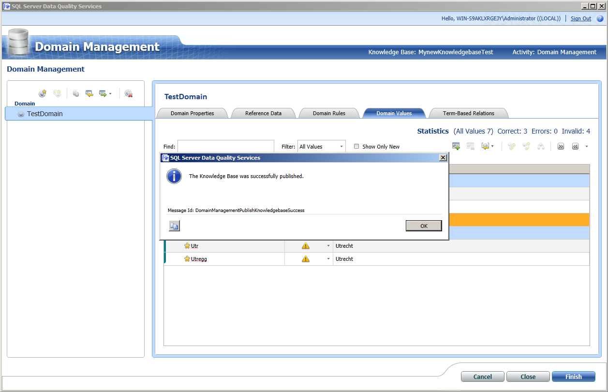Image resolution: width=608 pixels, height=392 pixels.
Task: Click the Statistics label
Action: click(x=433, y=131)
